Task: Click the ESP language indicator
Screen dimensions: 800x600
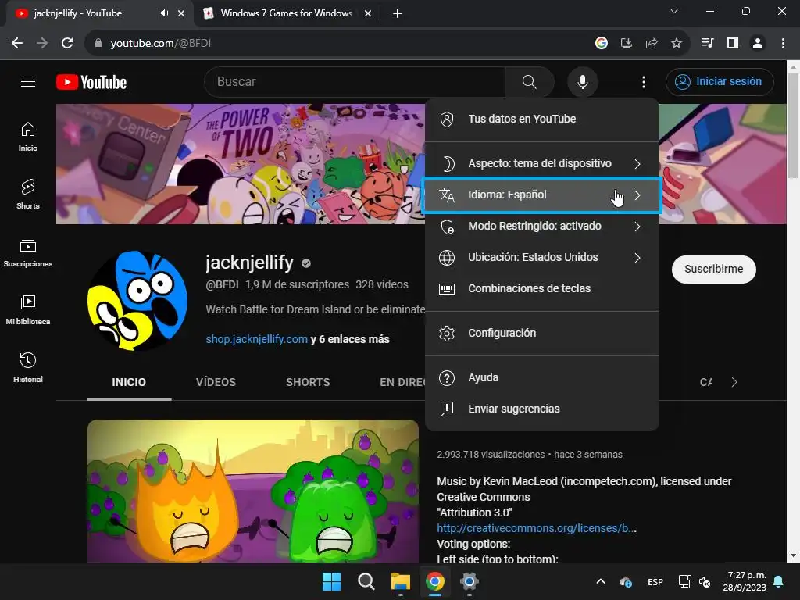Action: 655,581
